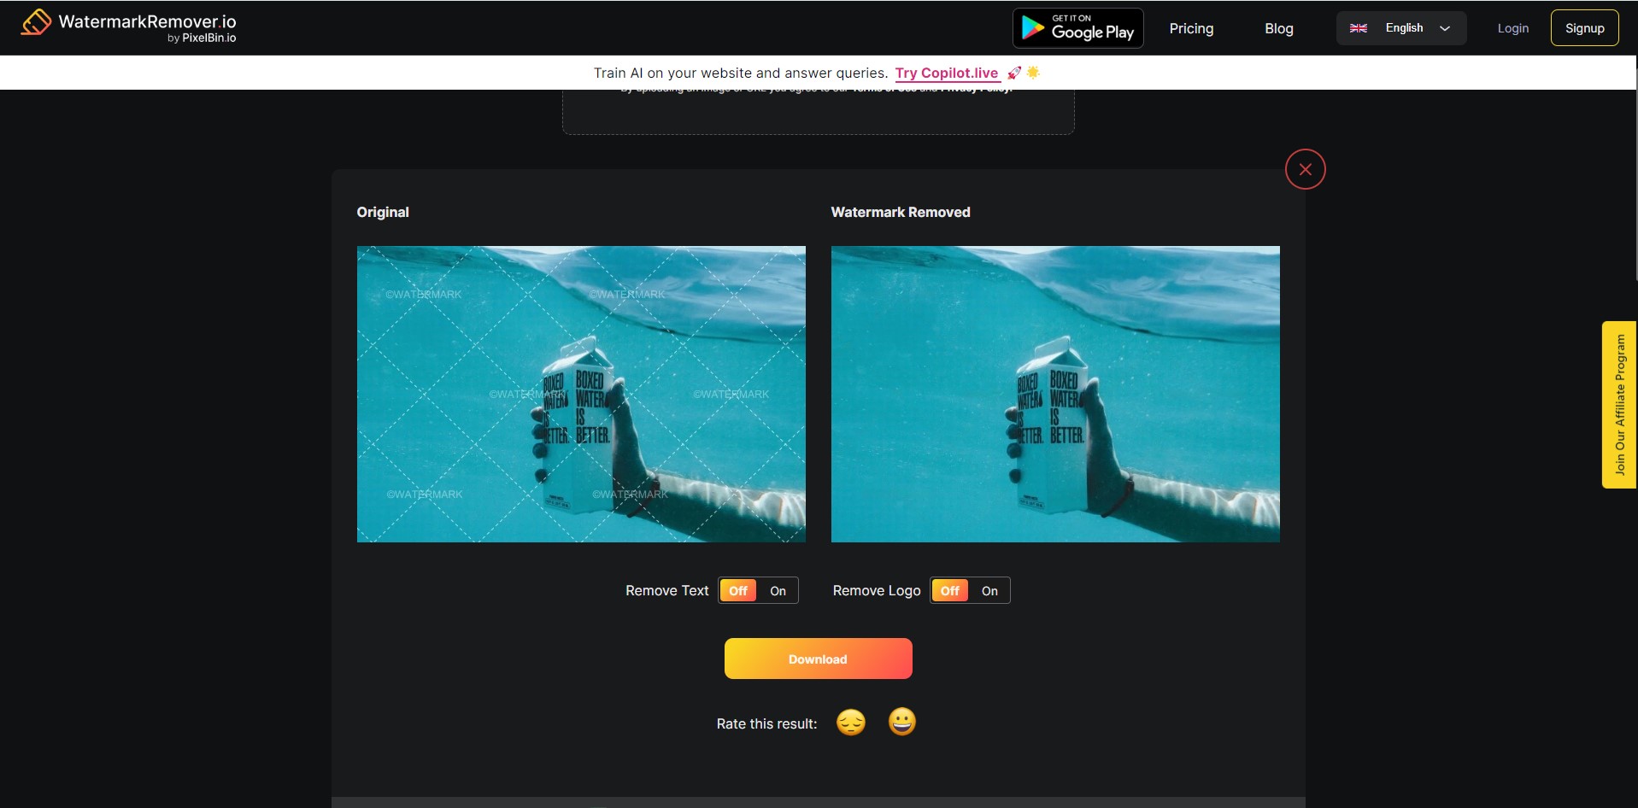Image resolution: width=1638 pixels, height=808 pixels.
Task: Click the WatermarkRemover.io logo icon
Action: (36, 23)
